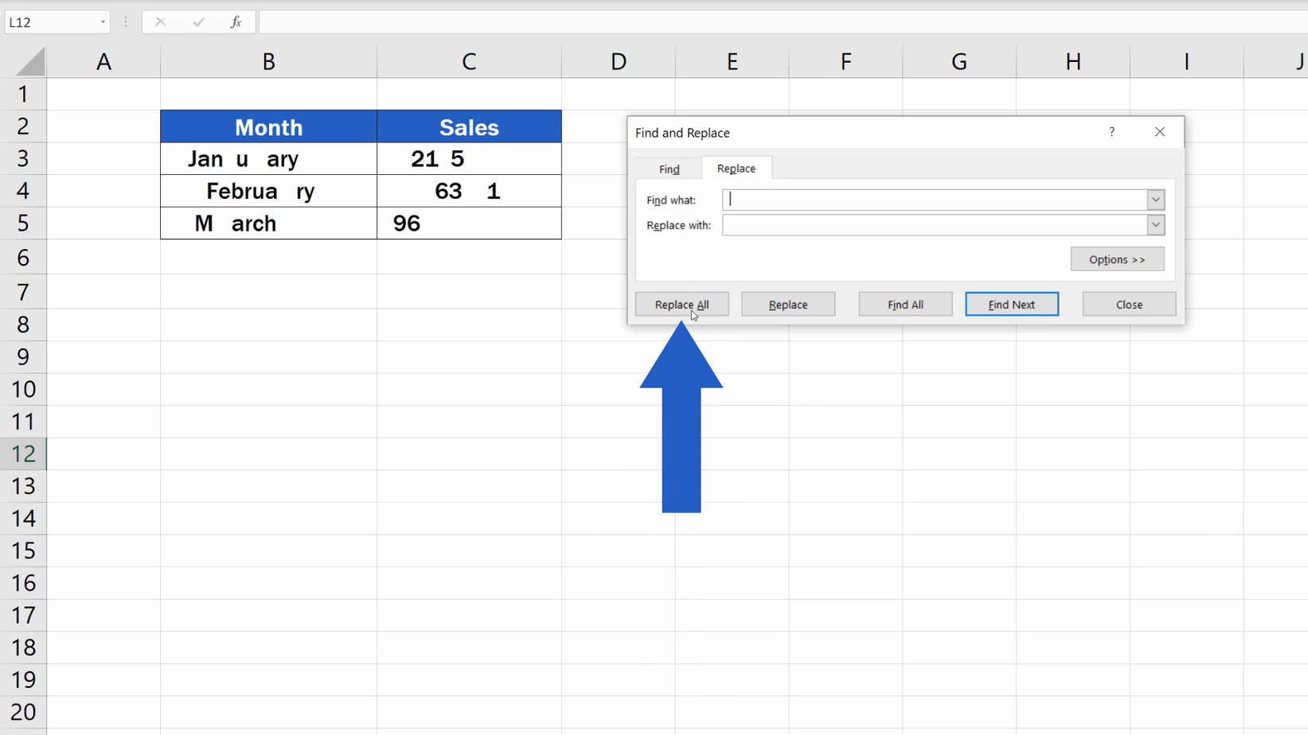
Task: Click the Replace button
Action: [x=787, y=304]
